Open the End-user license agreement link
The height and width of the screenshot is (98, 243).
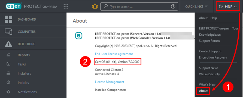114,54
